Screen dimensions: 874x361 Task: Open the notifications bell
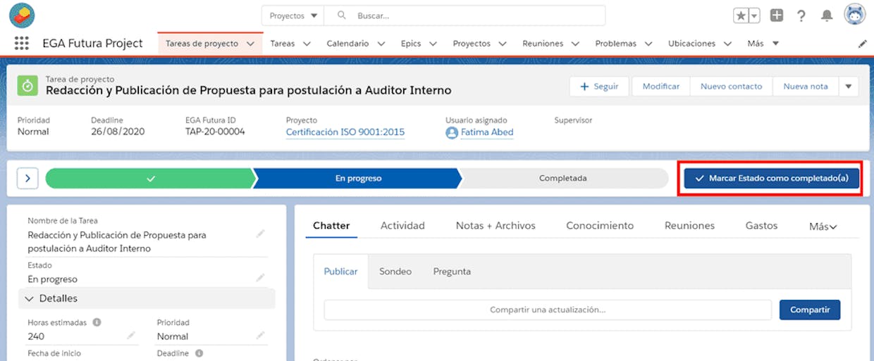coord(827,15)
